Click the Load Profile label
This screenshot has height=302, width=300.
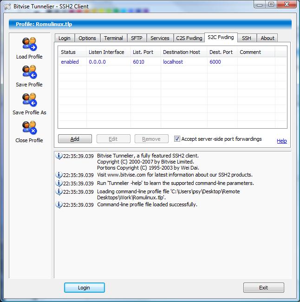[29, 57]
